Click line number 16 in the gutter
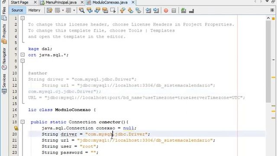This screenshot has height=156, width=277. [14, 110]
